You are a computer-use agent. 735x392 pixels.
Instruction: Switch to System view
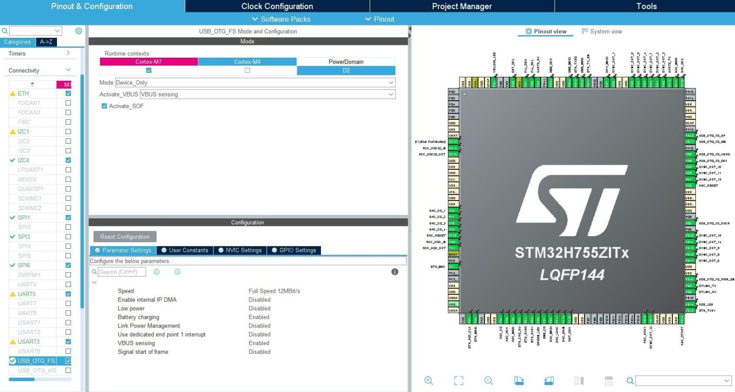(601, 32)
